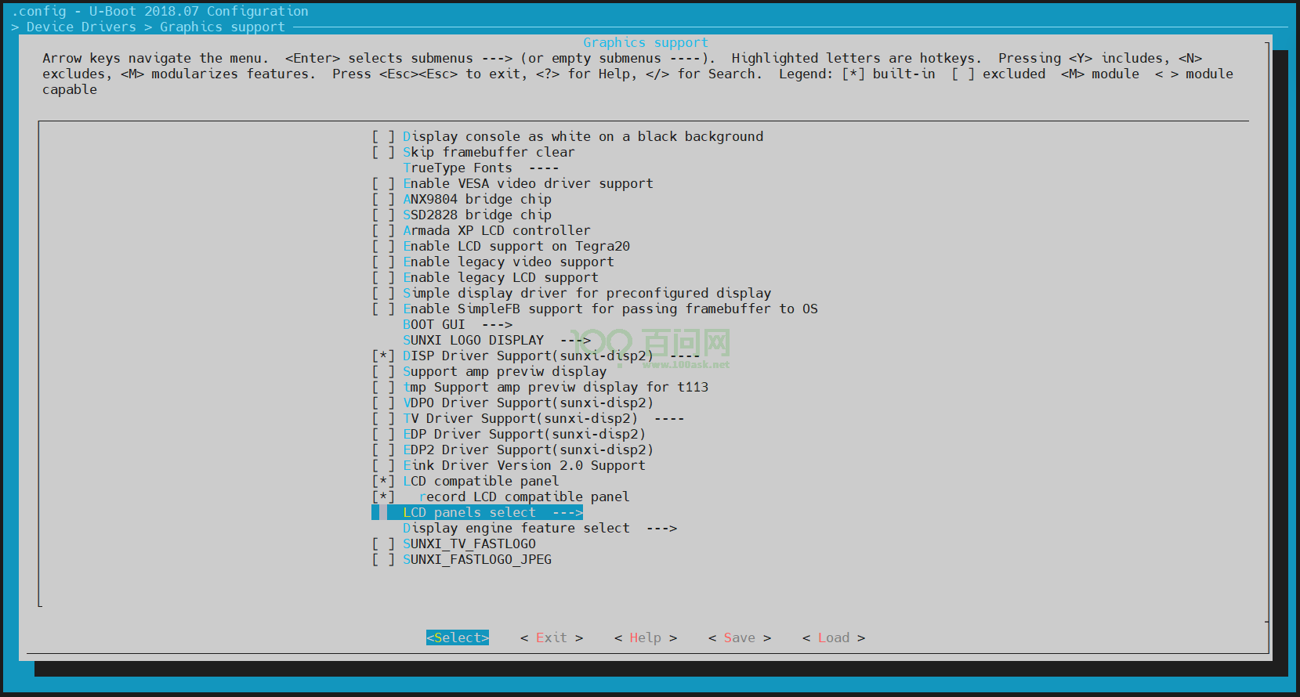Click the Load button
Image resolution: width=1300 pixels, height=697 pixels.
(x=833, y=637)
